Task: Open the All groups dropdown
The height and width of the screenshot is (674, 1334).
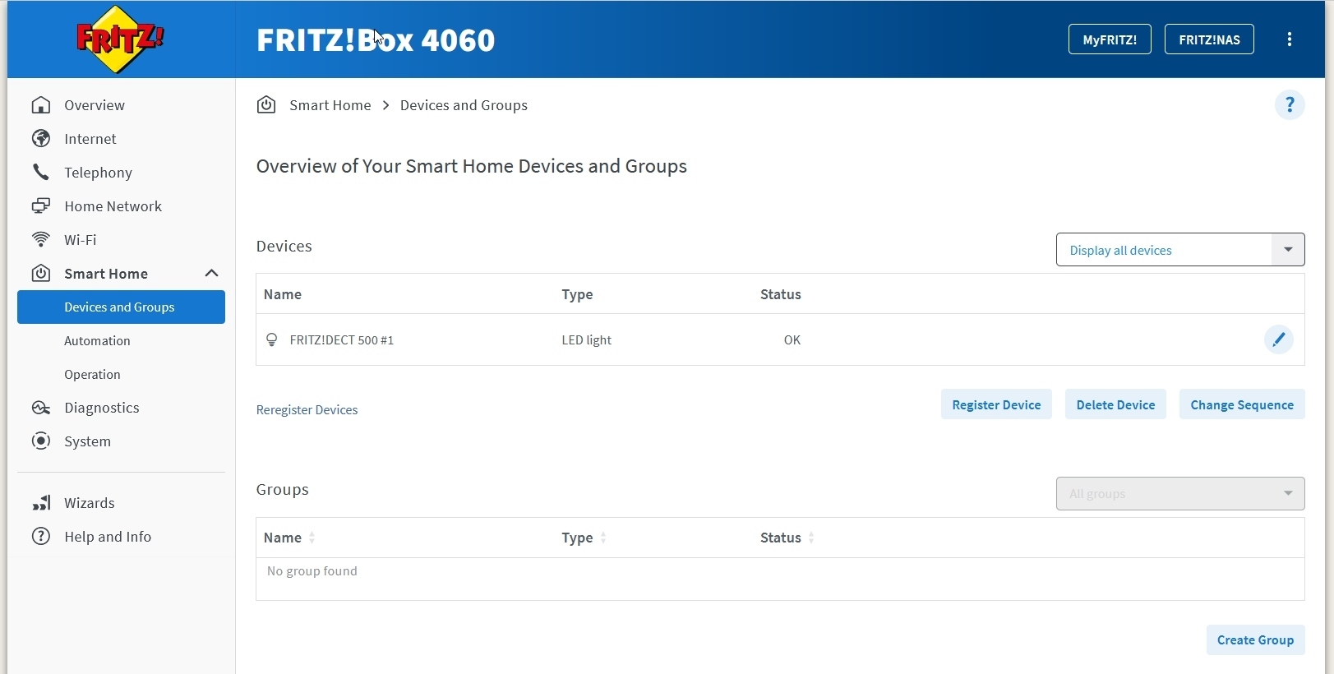Action: pos(1180,494)
